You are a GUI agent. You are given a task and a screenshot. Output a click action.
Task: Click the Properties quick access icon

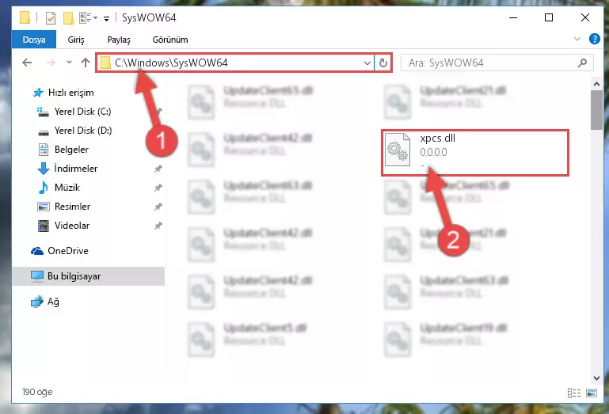tap(51, 18)
